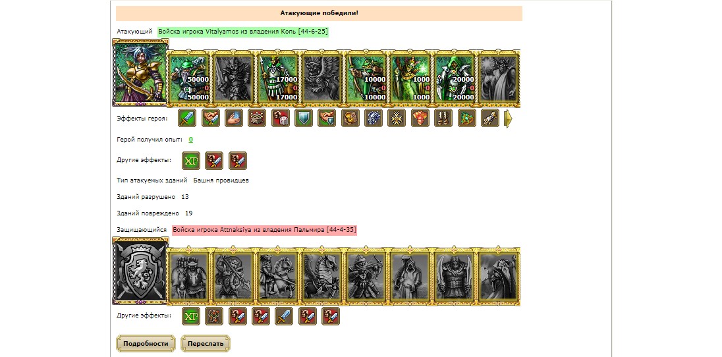The image size is (722, 357).
Task: Select the boots hero effect icon
Action: pyautogui.click(x=443, y=118)
